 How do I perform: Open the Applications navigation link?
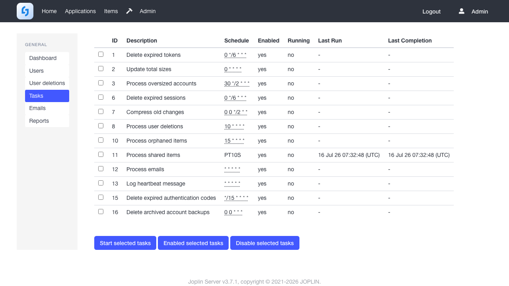(x=80, y=11)
